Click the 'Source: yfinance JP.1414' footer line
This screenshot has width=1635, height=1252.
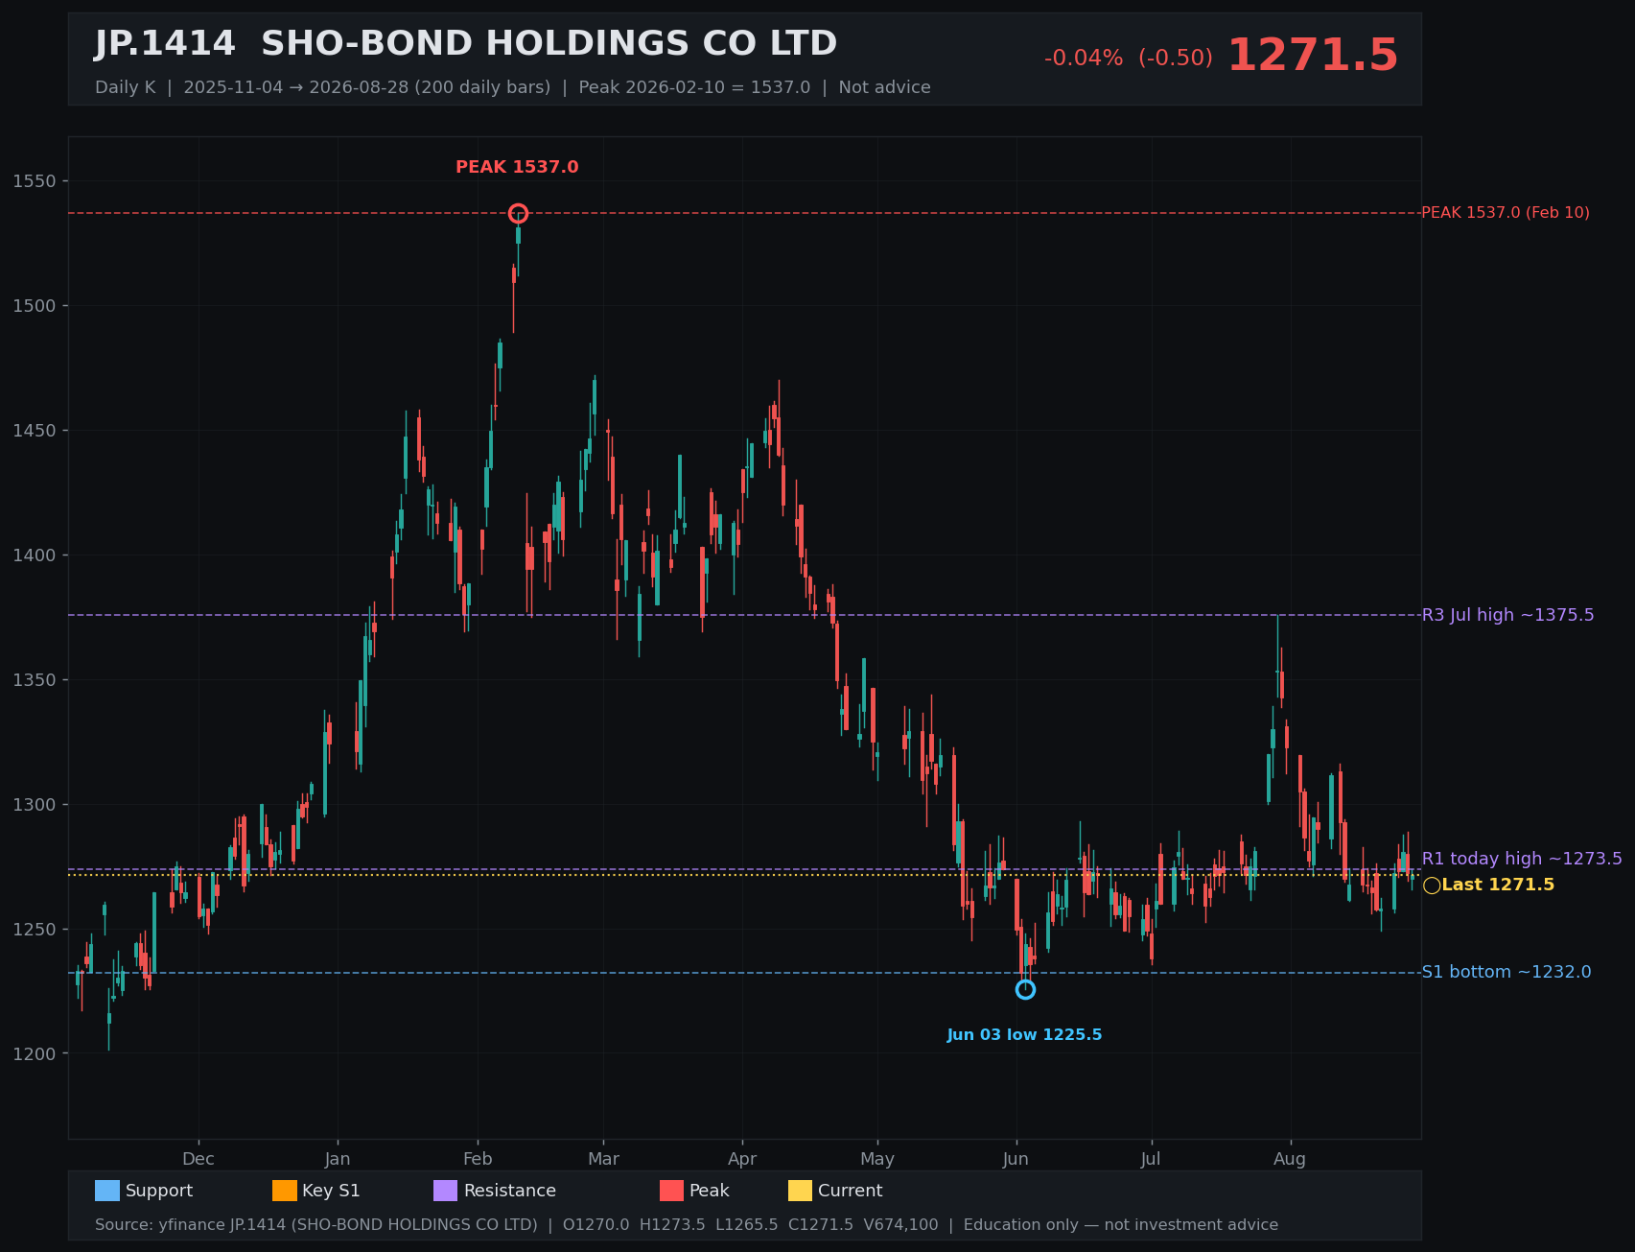click(x=687, y=1225)
